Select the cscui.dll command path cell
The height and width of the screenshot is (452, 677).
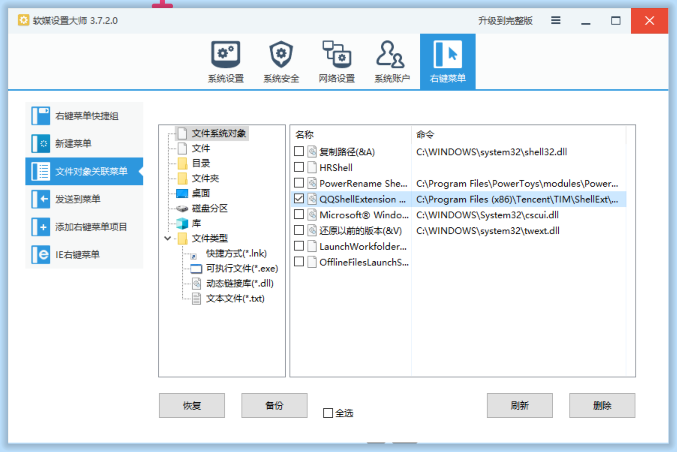click(x=487, y=215)
